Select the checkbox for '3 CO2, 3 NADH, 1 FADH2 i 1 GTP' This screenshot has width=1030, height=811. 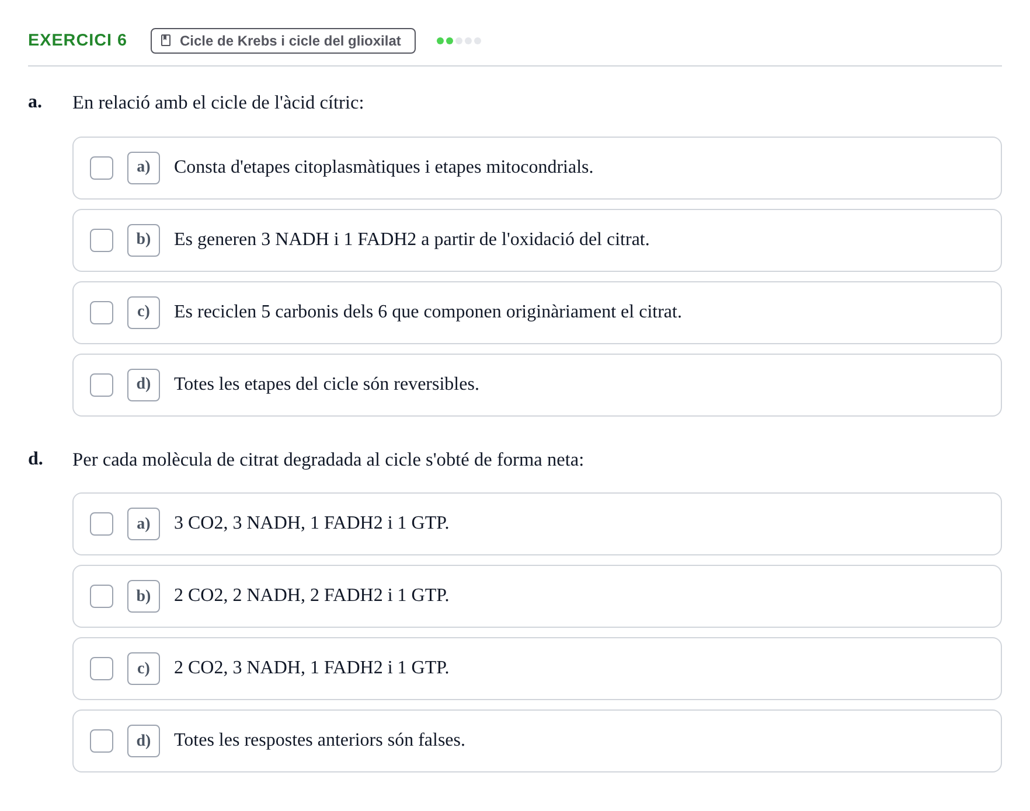pos(102,524)
